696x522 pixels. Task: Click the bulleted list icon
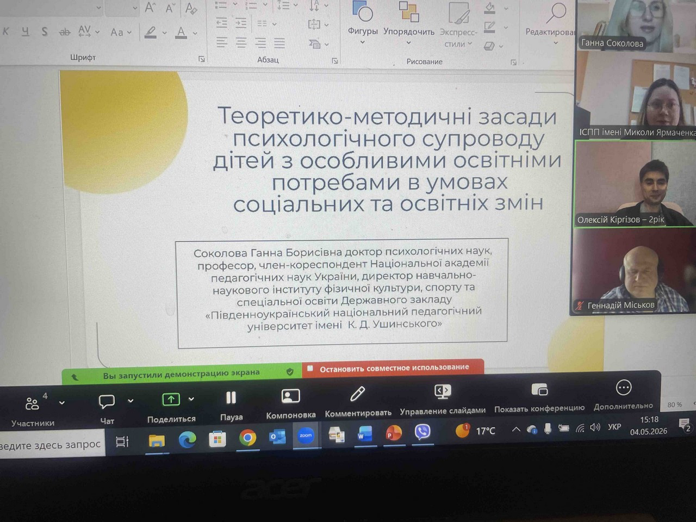click(x=221, y=5)
